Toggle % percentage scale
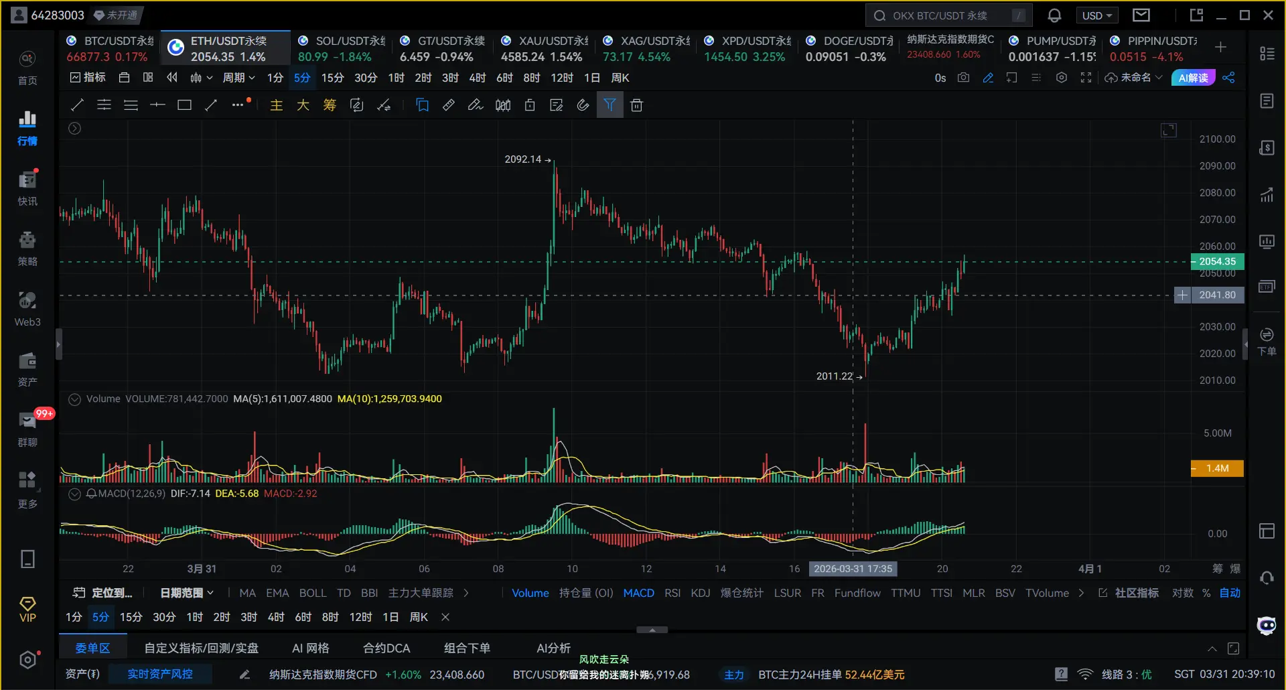 [1206, 593]
